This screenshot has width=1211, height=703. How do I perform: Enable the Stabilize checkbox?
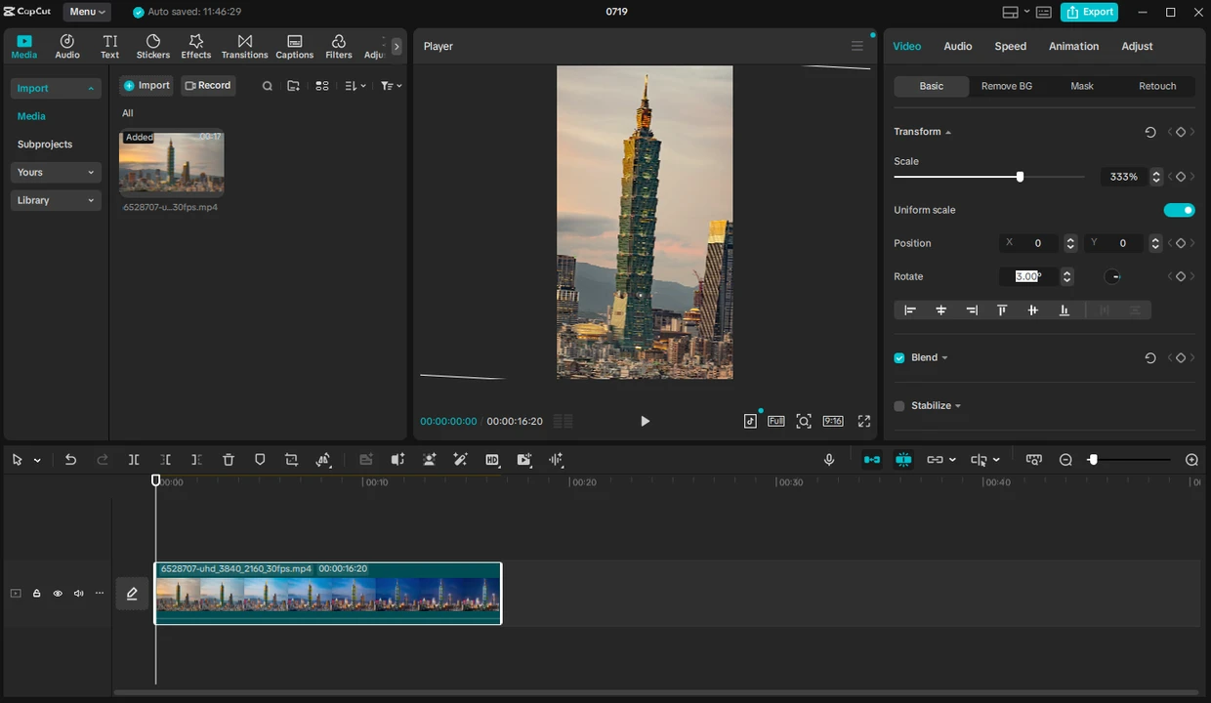coord(899,406)
